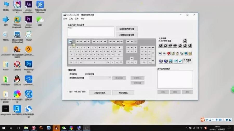The width and height of the screenshot is (234, 131).
Task: Open the first menu (文件) in KeyTweak
Action: [x=65, y=19]
